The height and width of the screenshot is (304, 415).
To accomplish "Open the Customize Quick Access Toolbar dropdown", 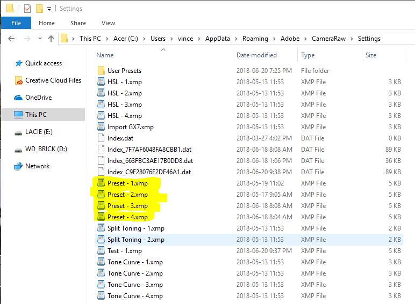I will coord(49,9).
